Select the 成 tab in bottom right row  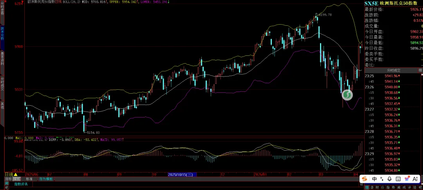coord(404,187)
